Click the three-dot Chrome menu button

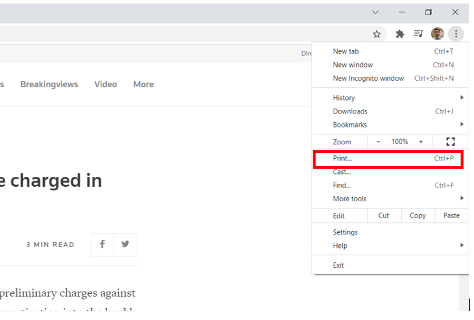[x=456, y=34]
